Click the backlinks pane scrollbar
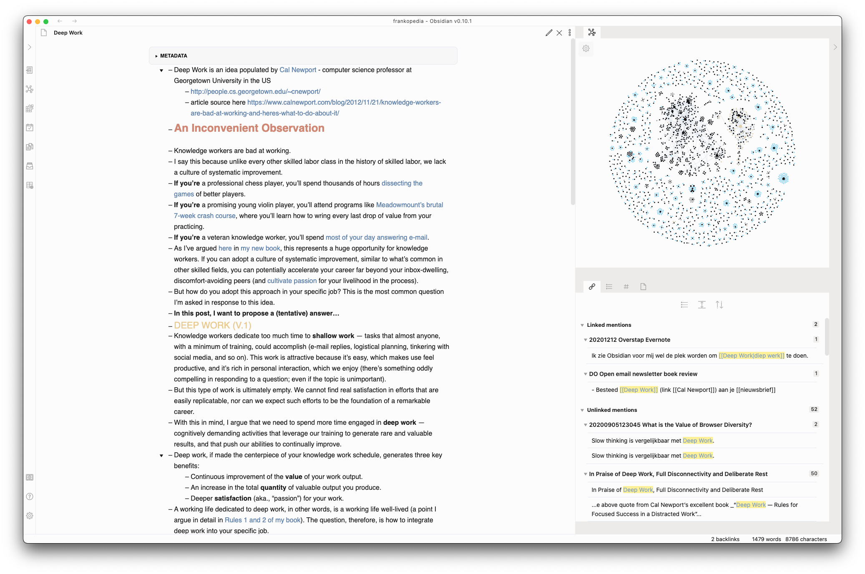 827,337
